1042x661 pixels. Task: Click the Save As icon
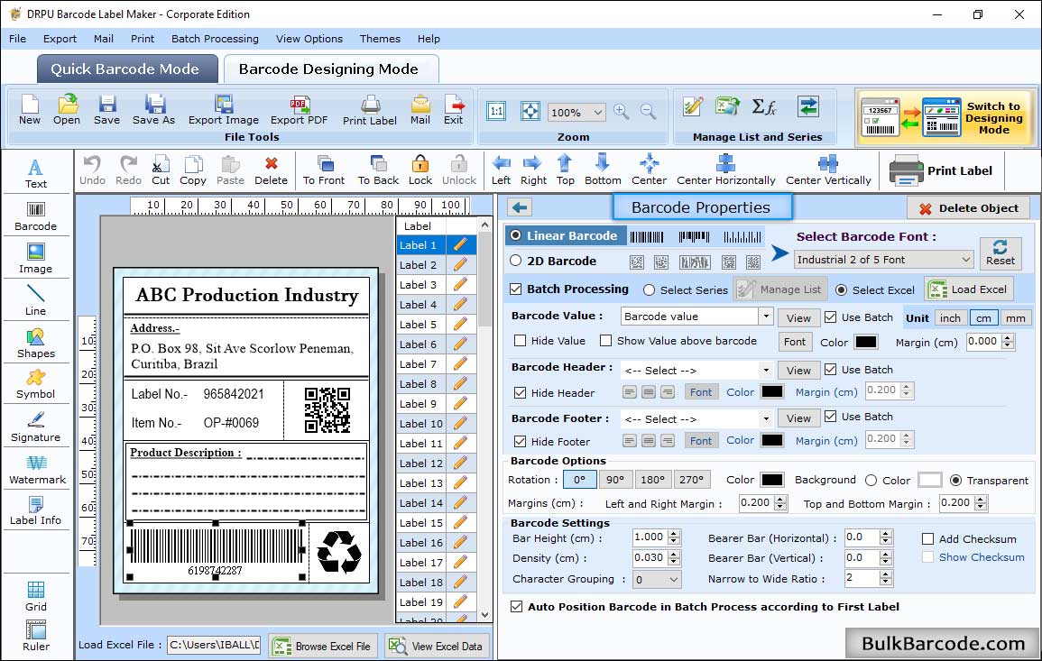(x=153, y=110)
